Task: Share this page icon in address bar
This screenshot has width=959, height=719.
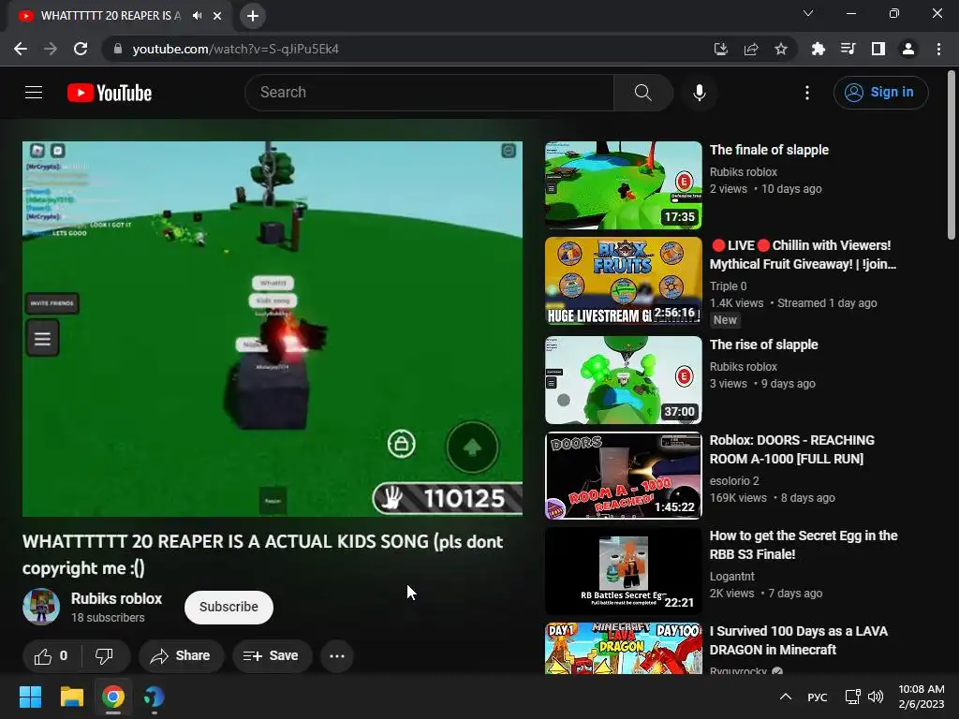Action: (x=751, y=49)
